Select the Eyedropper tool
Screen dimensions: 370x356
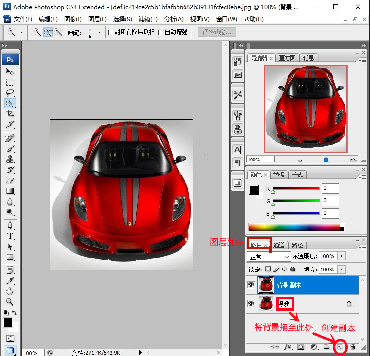pos(10,281)
